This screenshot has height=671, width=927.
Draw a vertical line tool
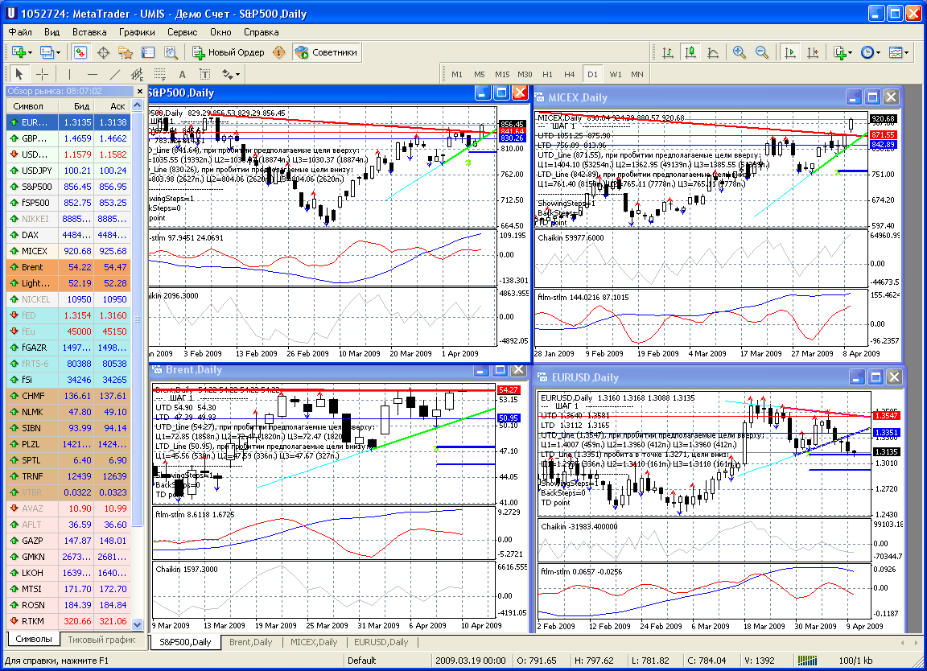point(69,75)
